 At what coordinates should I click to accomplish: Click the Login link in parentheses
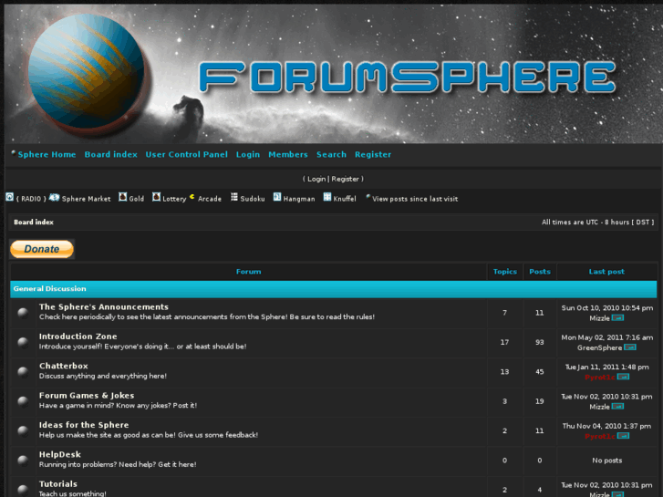(316, 179)
